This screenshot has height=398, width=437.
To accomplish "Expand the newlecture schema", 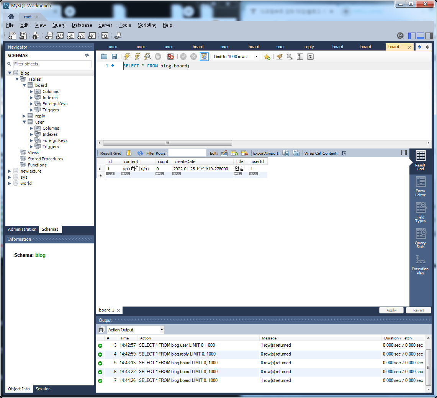I will 10,171.
